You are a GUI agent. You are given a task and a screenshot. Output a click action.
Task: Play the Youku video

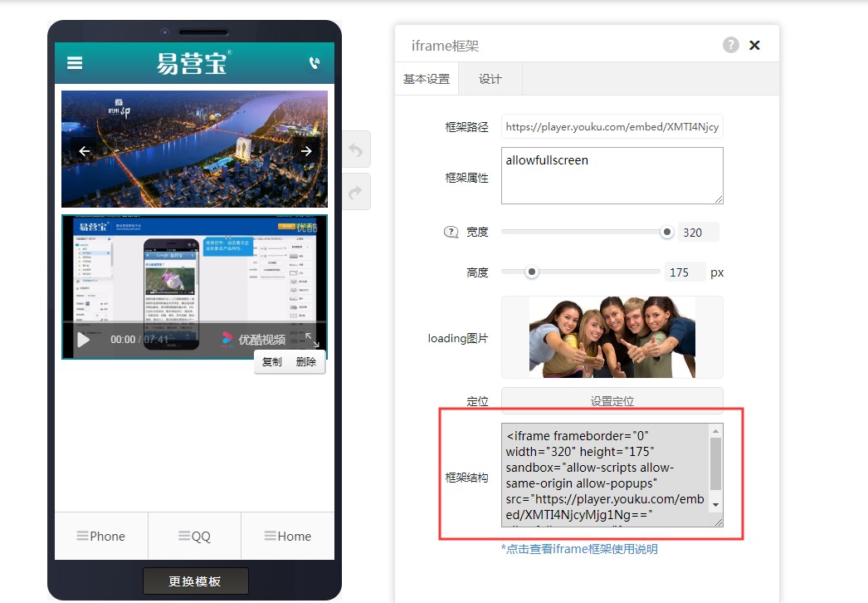(83, 339)
